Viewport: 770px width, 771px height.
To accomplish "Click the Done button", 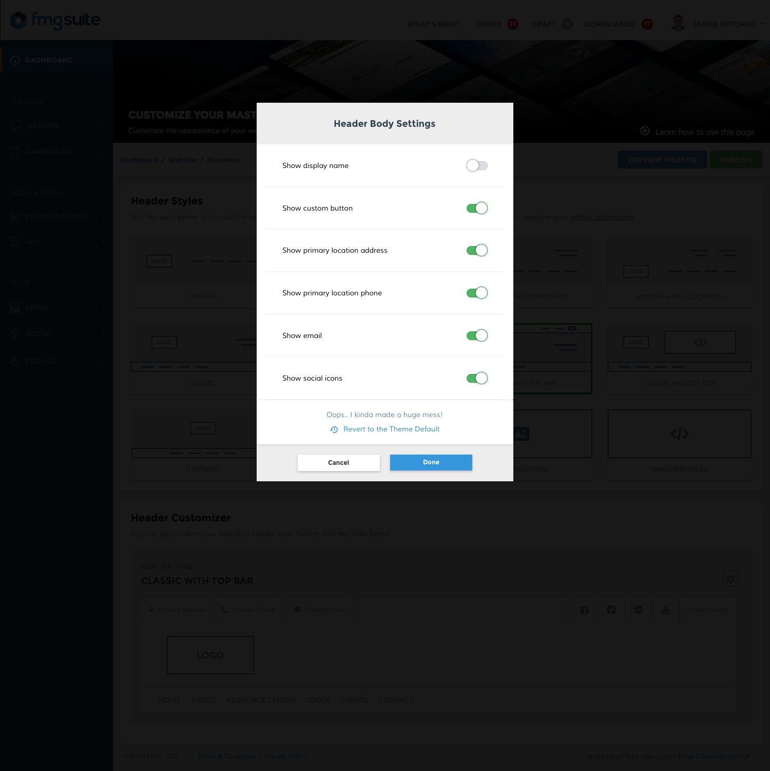I will [431, 462].
